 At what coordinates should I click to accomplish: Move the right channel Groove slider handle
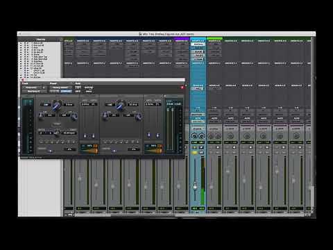tap(114, 151)
